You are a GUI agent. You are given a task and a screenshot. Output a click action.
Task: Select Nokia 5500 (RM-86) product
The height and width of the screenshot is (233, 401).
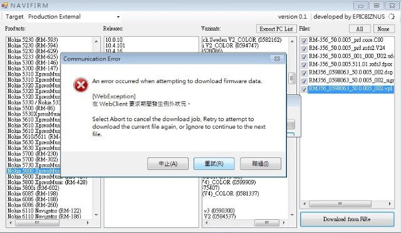click(31, 108)
